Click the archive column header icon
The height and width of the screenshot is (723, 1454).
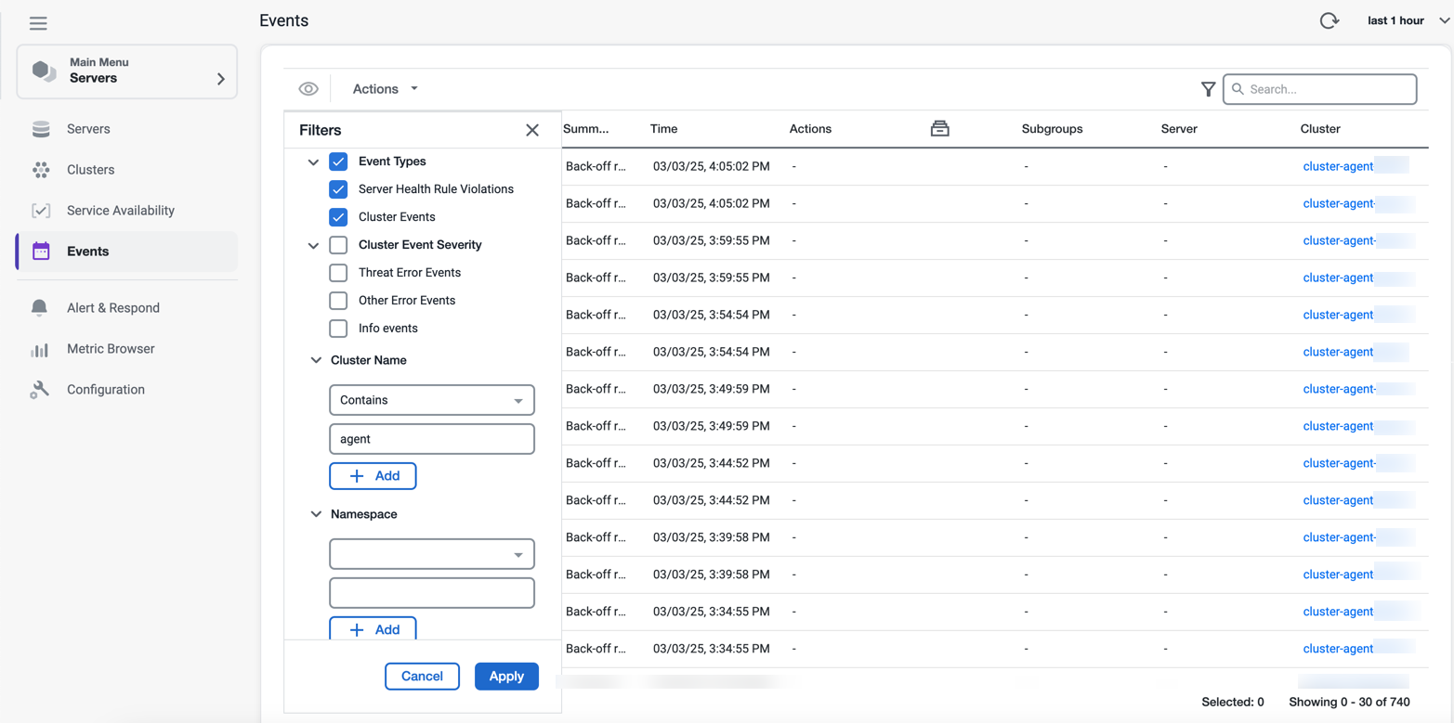(x=940, y=129)
